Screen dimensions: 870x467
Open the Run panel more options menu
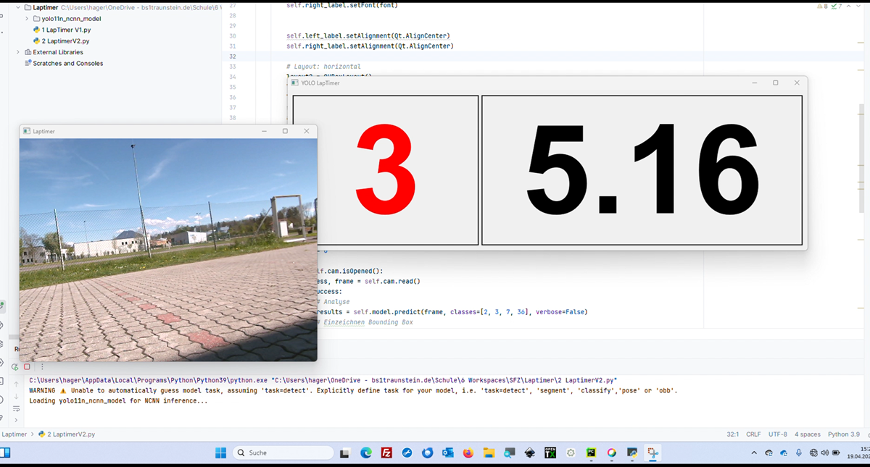(x=41, y=367)
